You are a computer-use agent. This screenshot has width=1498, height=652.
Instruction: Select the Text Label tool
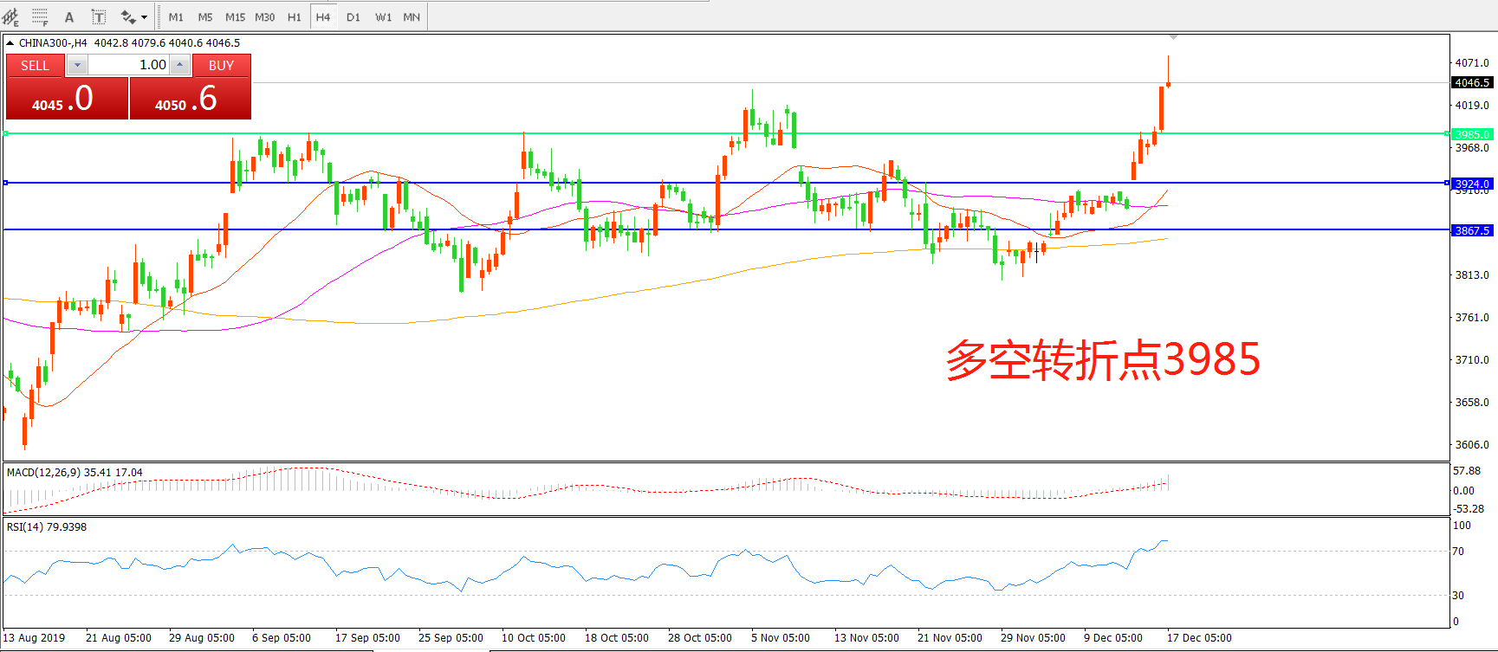(99, 16)
